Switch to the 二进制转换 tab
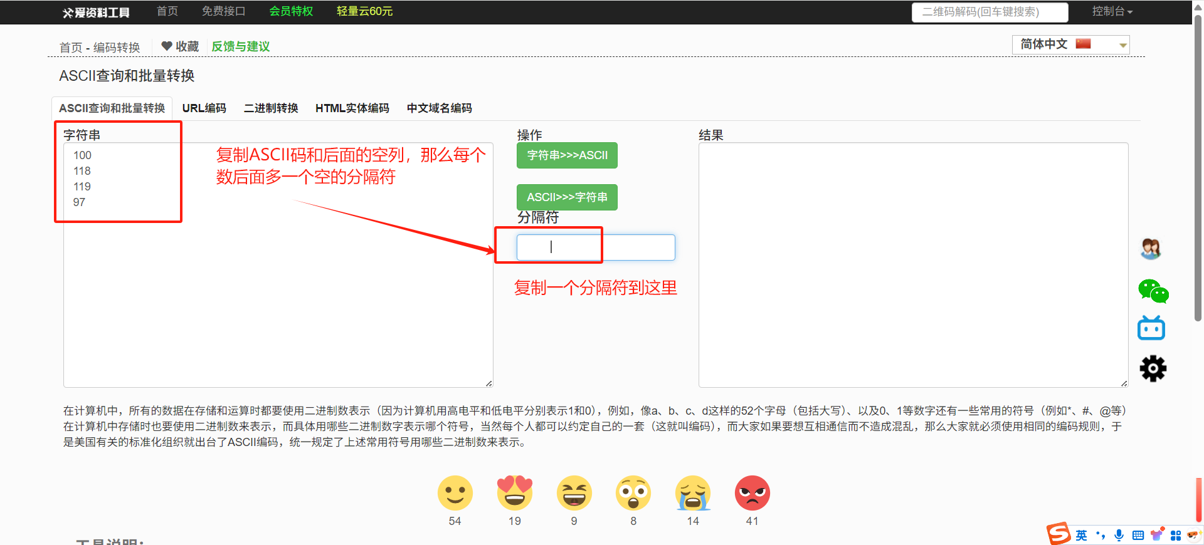This screenshot has width=1204, height=545. point(271,108)
